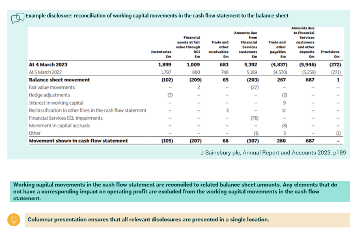Select the 1,009 value in 2023 row
The image size is (362, 236).
tap(193, 64)
